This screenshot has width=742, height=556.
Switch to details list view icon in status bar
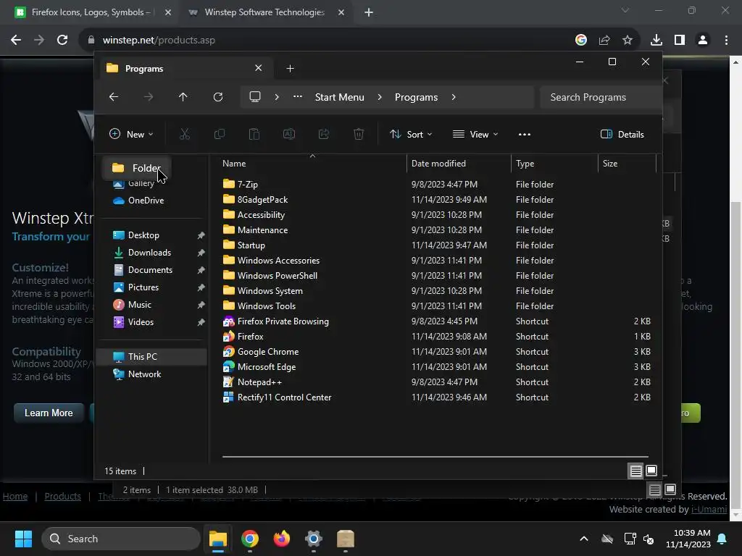click(x=636, y=471)
